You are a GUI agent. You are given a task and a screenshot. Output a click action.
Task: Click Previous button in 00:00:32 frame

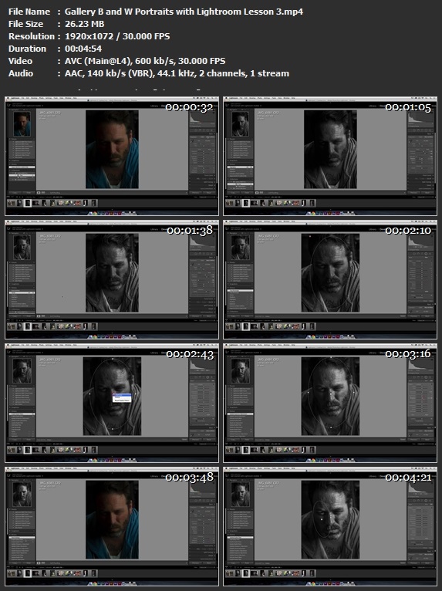[195, 193]
